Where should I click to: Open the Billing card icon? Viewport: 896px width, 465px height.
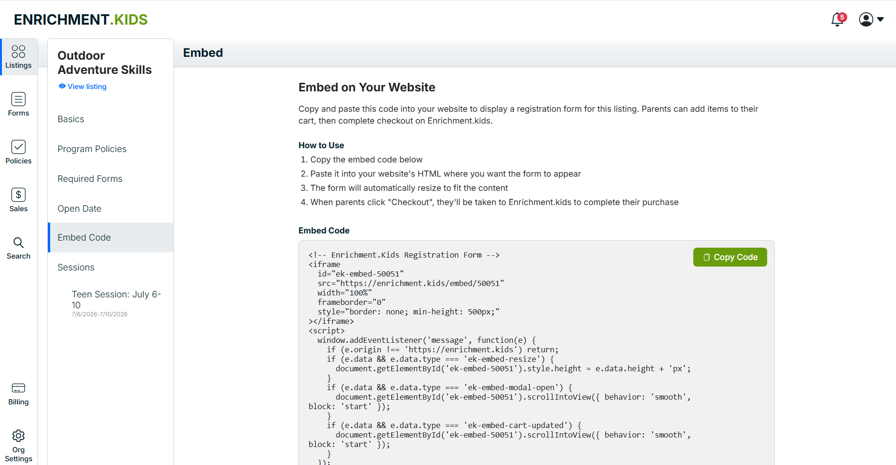click(x=18, y=388)
